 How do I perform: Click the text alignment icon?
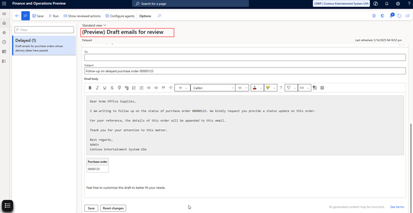(171, 88)
